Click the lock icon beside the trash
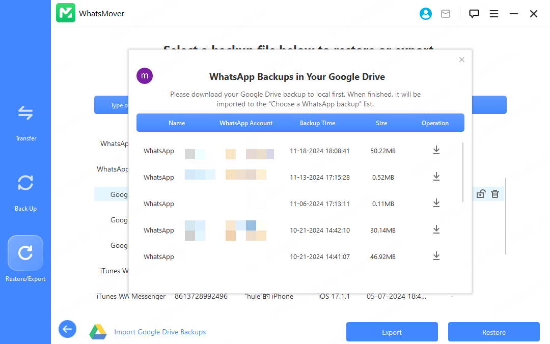550x344 pixels. click(480, 194)
